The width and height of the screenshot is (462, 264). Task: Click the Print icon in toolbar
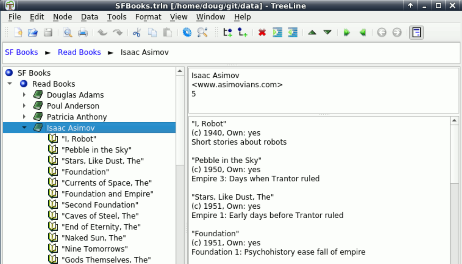point(83,33)
